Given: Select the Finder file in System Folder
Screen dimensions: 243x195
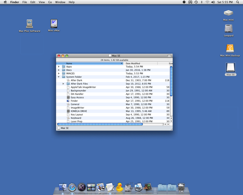Looking at the screenshot, I should (113, 101).
